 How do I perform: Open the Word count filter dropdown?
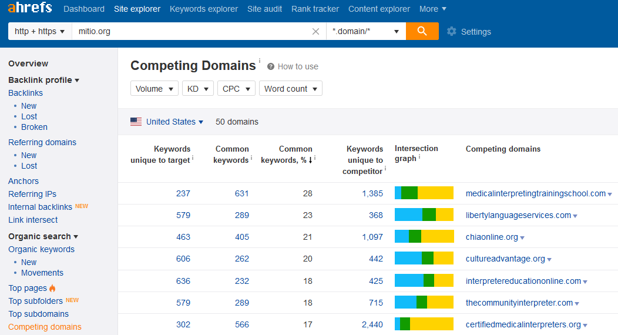click(290, 89)
